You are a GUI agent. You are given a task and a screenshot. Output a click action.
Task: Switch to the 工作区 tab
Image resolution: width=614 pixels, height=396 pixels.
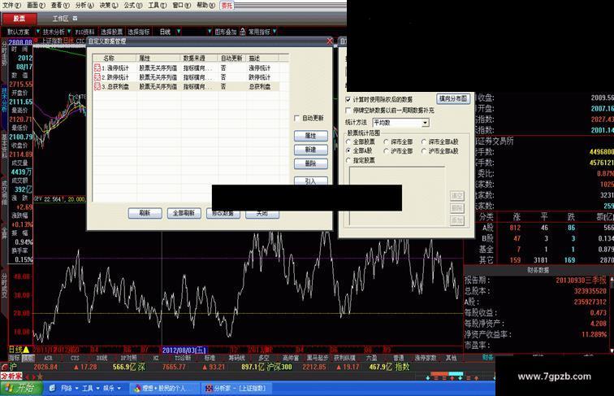point(60,19)
